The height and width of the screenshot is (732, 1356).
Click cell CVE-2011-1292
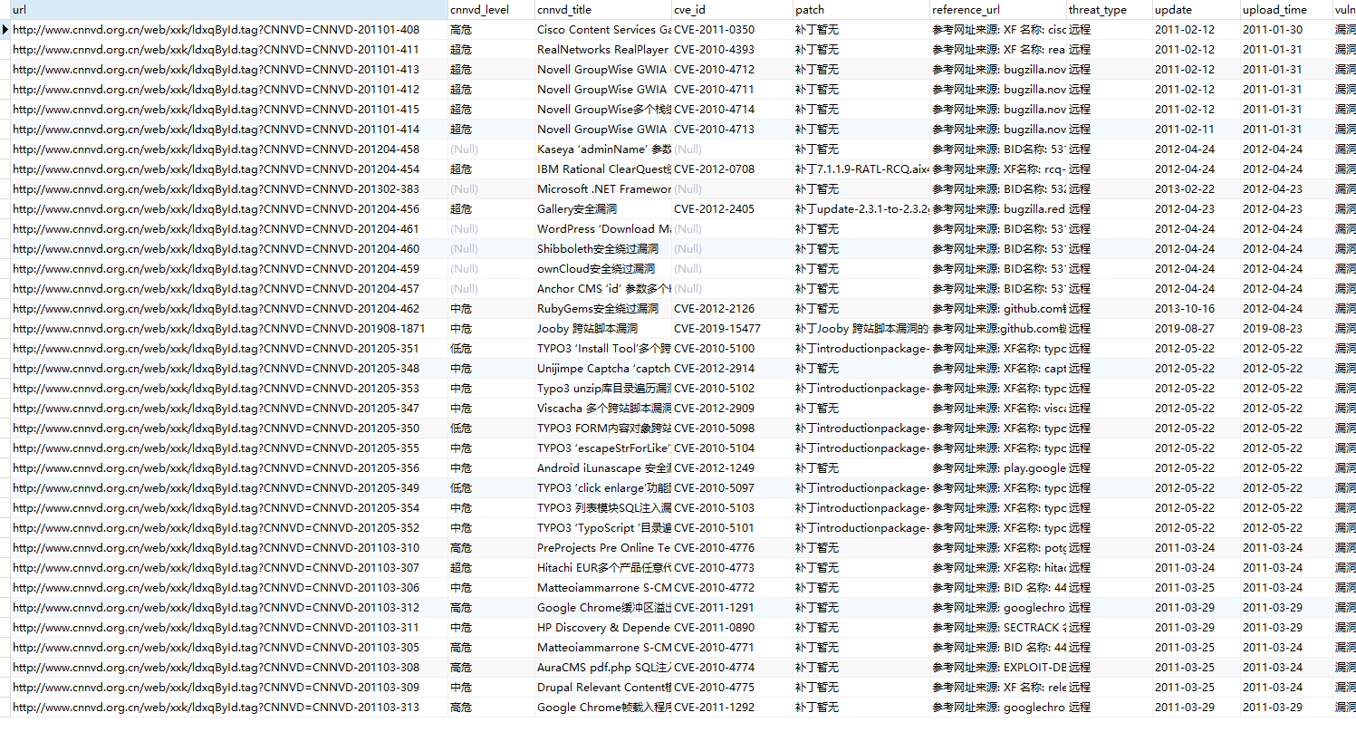[x=732, y=708]
